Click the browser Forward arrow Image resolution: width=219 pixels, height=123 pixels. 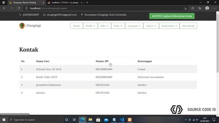11,8
